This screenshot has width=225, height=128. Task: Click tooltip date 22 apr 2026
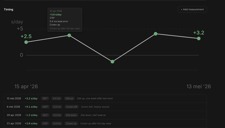pyautogui.click(x=56, y=11)
